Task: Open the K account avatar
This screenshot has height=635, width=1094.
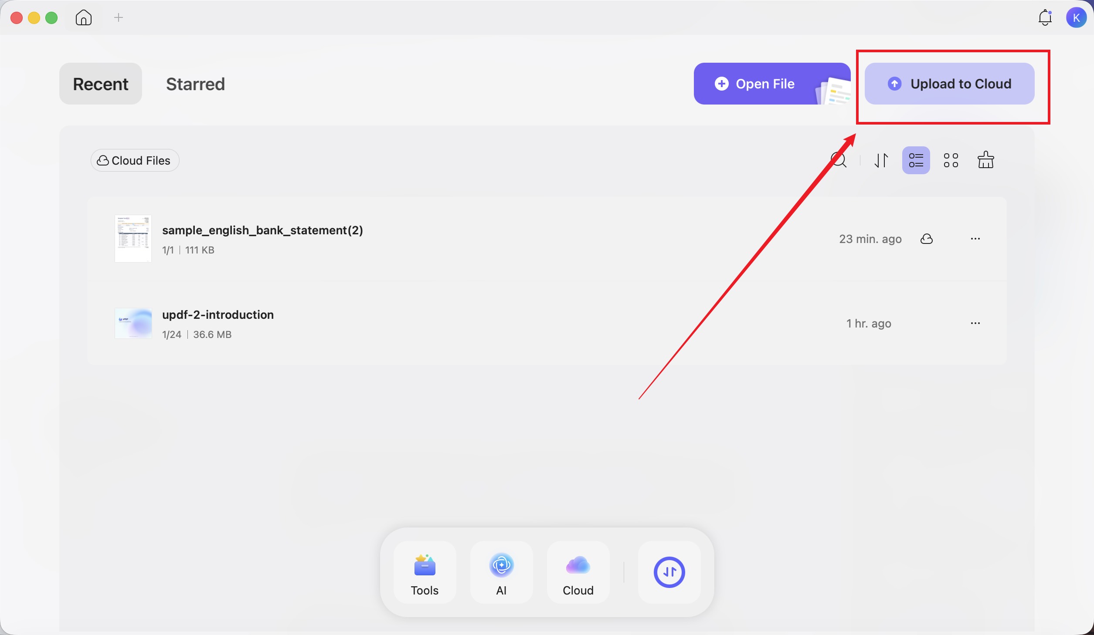Action: pos(1077,18)
